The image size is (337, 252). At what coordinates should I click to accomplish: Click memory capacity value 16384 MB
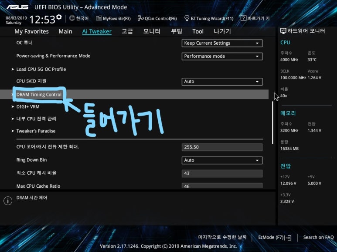pos(289,149)
